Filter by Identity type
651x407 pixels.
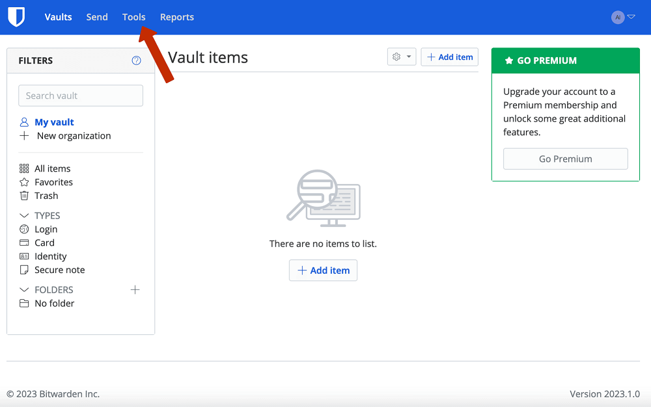[50, 257]
